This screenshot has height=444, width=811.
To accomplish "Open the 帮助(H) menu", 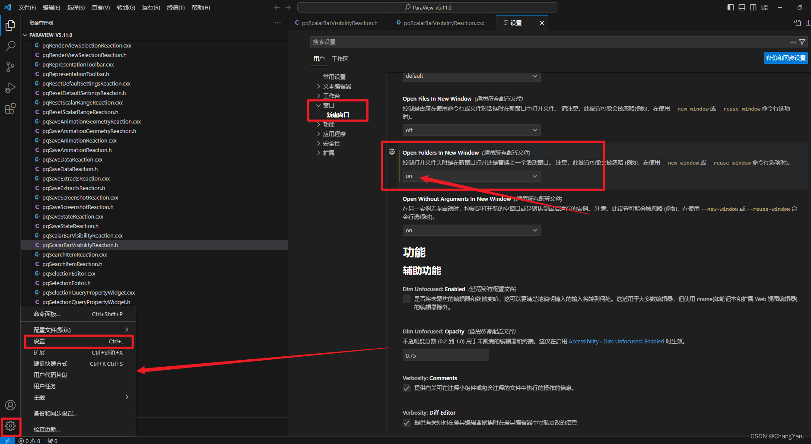I will tap(201, 7).
